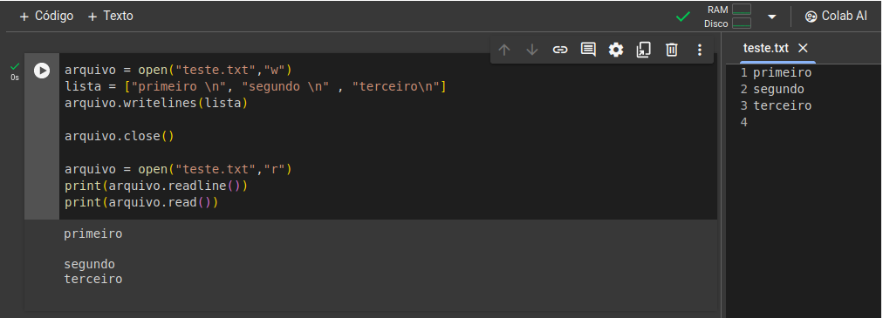The width and height of the screenshot is (883, 318).
Task: Run the code cell with play button
Action: 42,71
